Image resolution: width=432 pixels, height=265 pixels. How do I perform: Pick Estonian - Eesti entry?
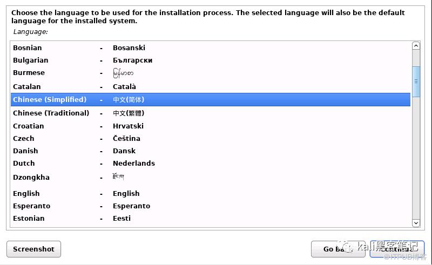coord(211,219)
